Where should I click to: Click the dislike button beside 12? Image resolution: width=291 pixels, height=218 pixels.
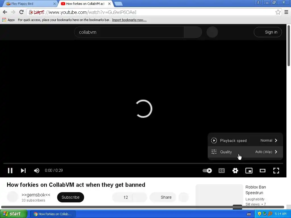coord(140,197)
